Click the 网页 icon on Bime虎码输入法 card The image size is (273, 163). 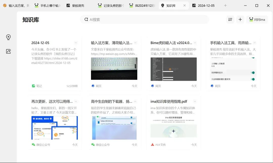pos(152,86)
